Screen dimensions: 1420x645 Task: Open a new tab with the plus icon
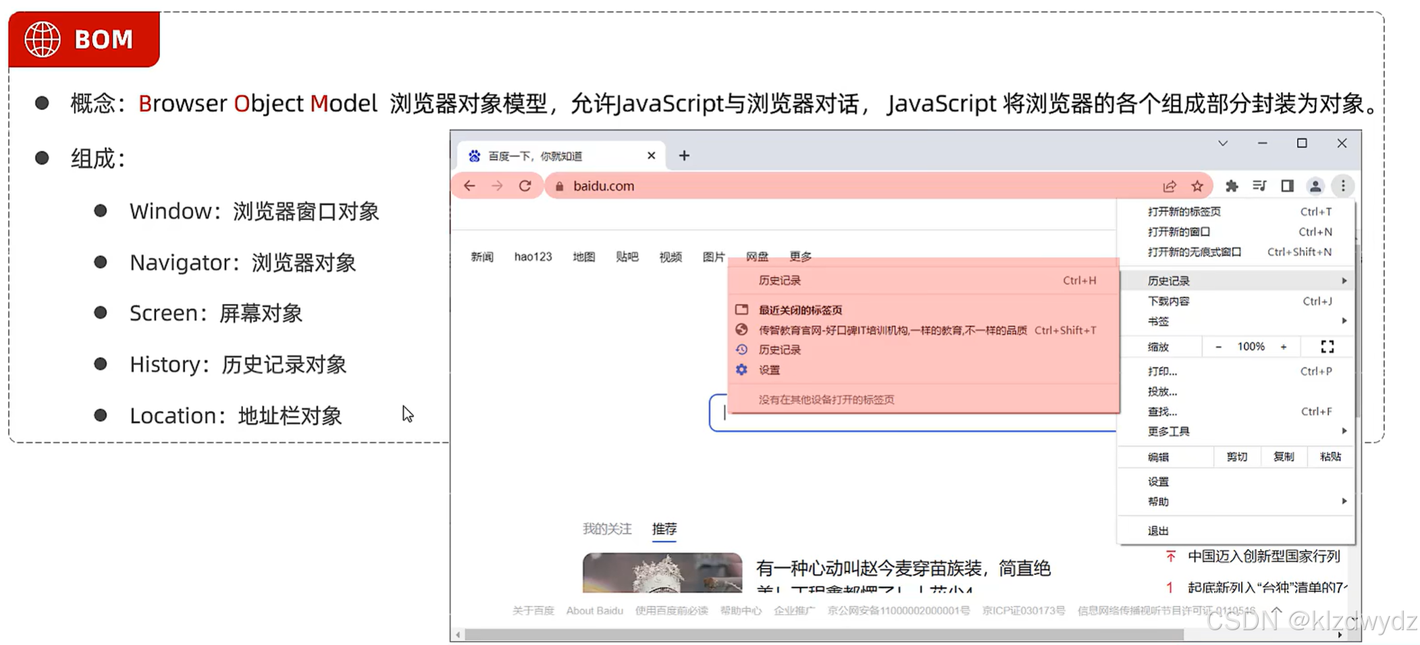coord(684,155)
